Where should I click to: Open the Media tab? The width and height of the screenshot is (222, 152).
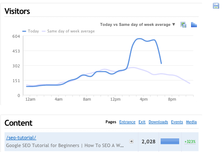coord(191,122)
